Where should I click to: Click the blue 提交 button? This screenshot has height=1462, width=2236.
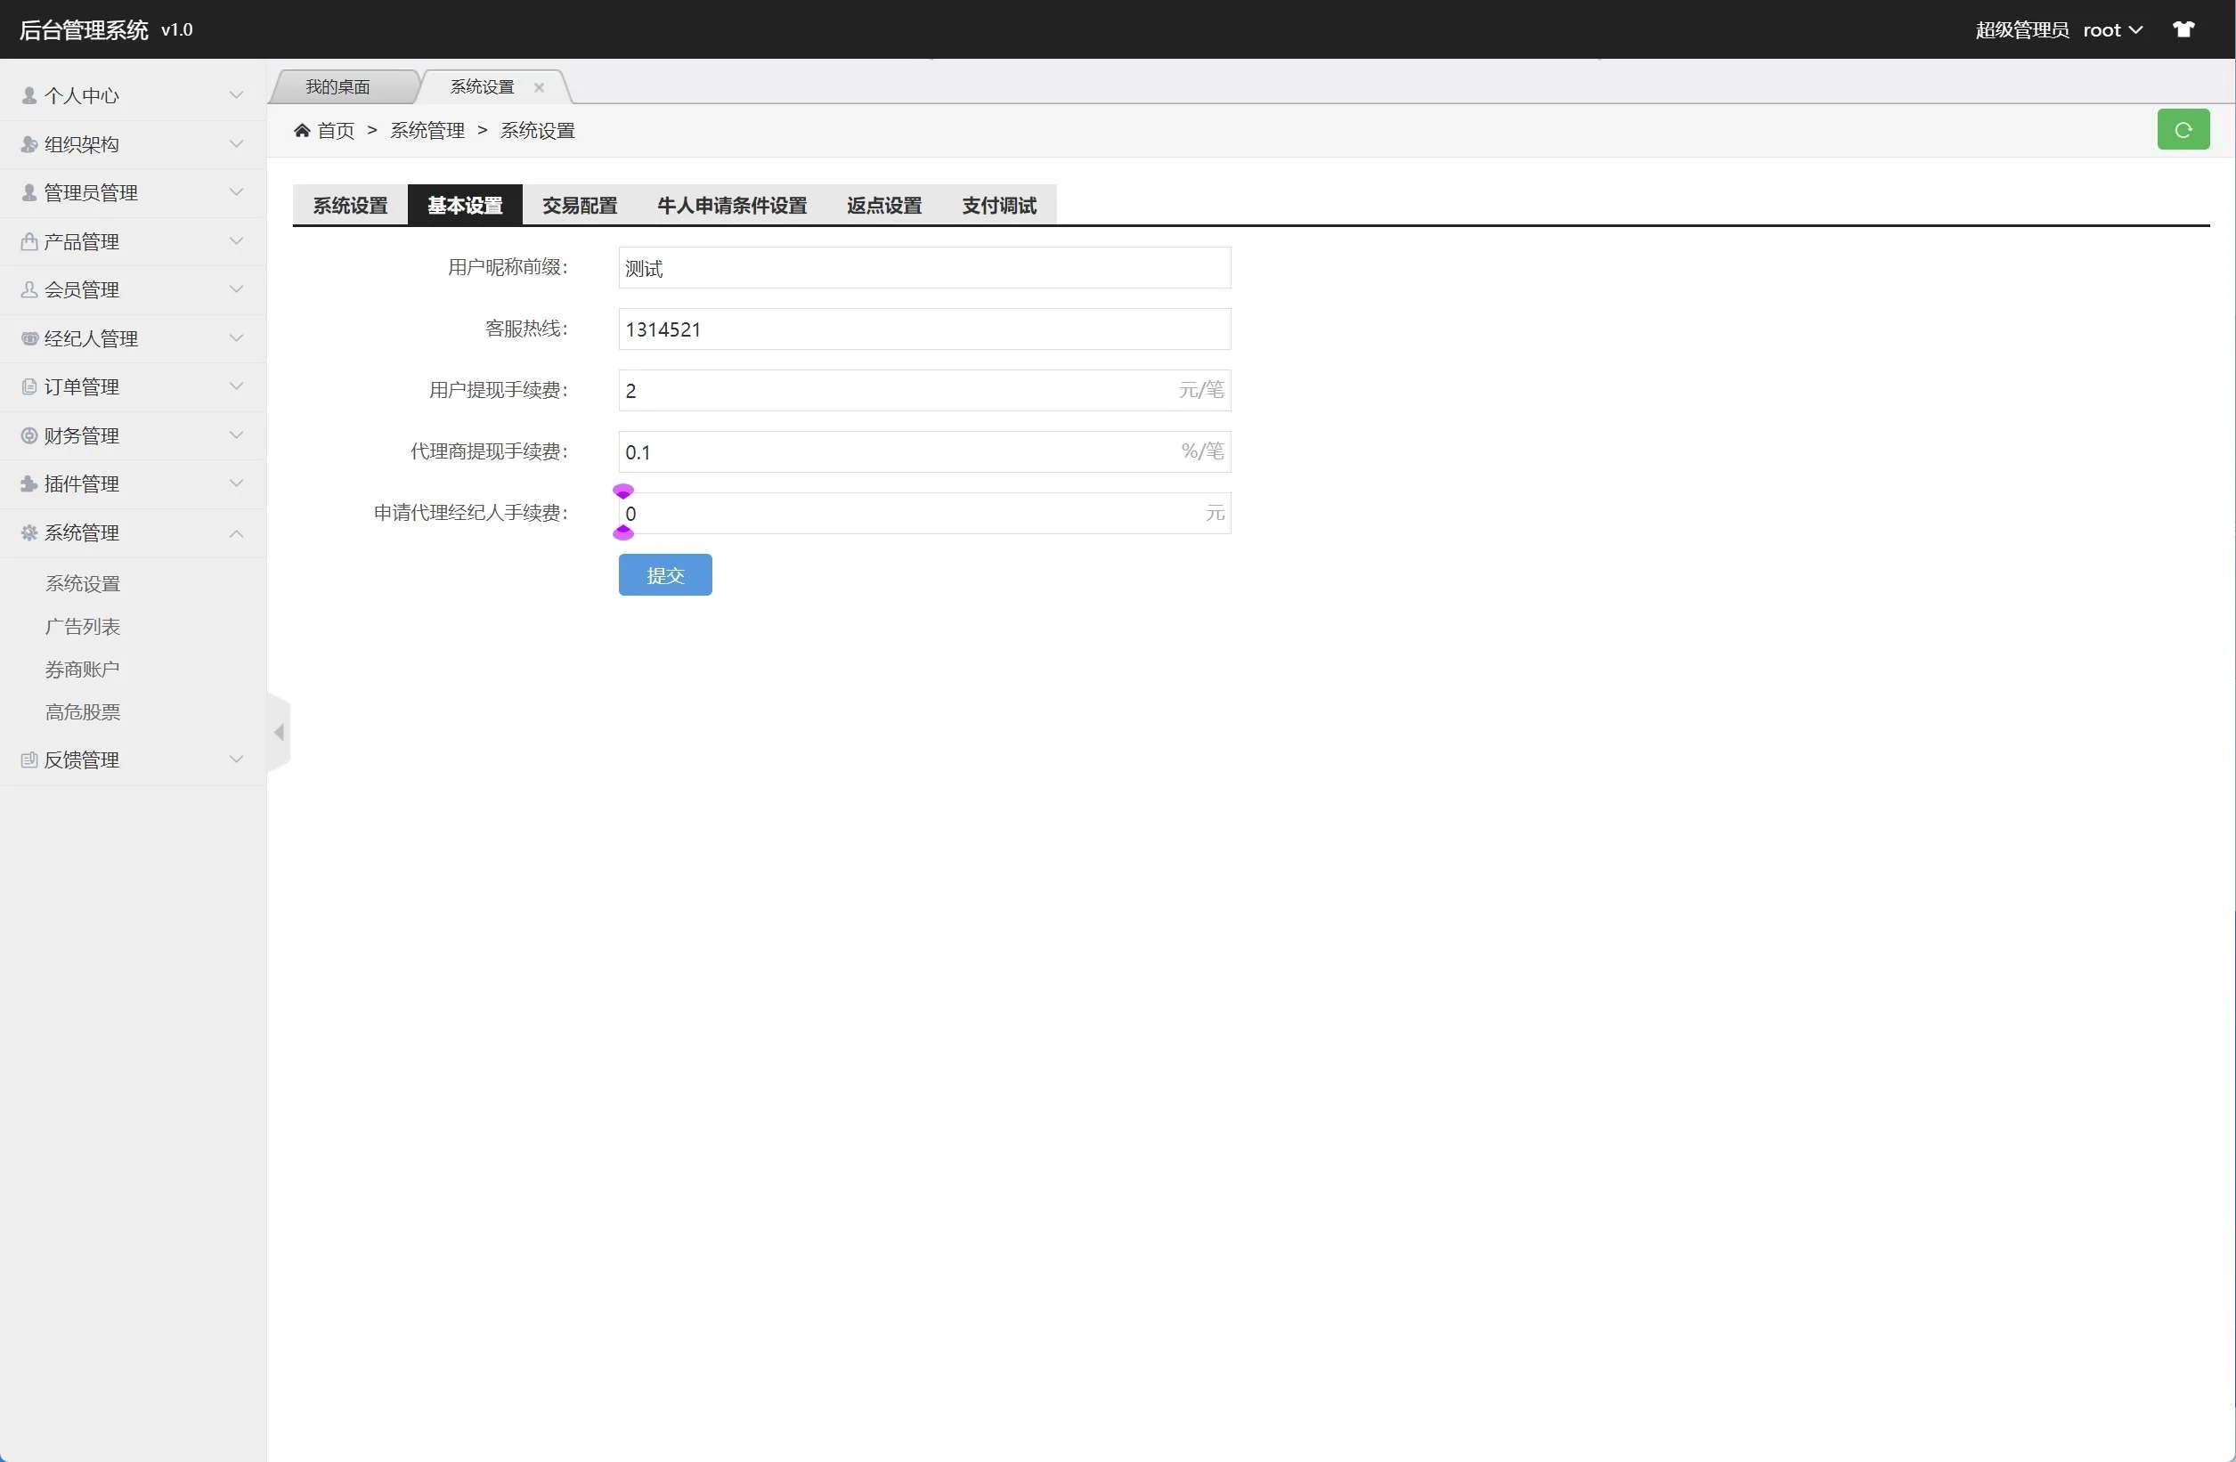tap(664, 575)
